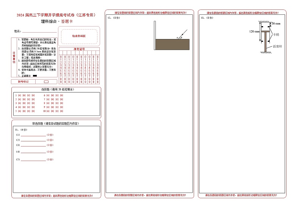
Task: Check the 缺考标记 absent-mark box
Action: click(x=46, y=82)
